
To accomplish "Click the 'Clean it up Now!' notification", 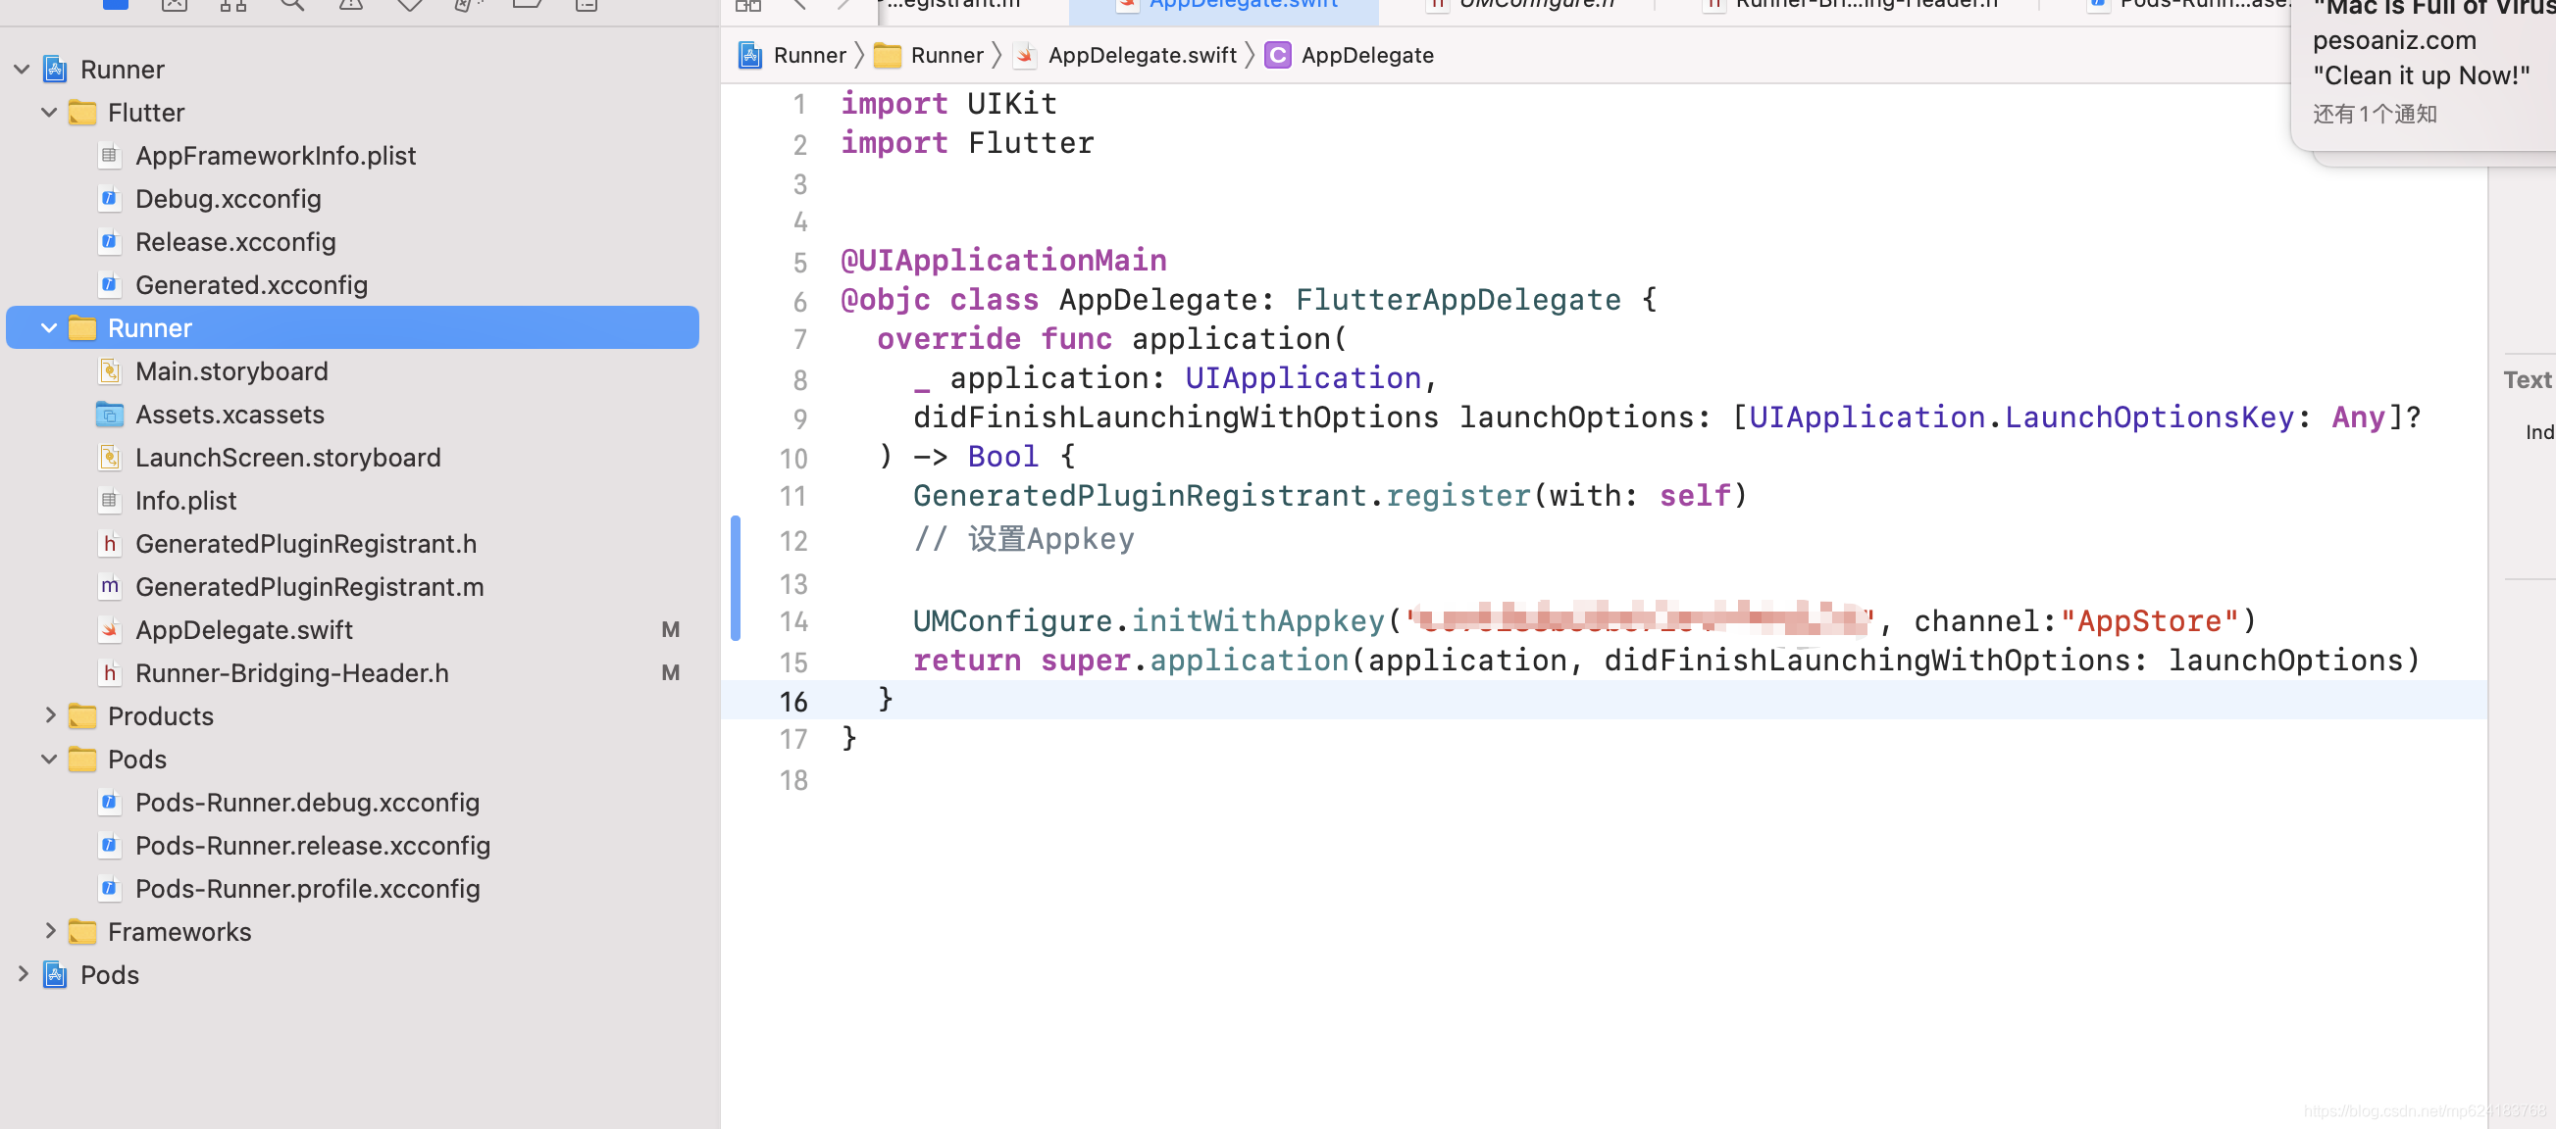I will (2421, 75).
